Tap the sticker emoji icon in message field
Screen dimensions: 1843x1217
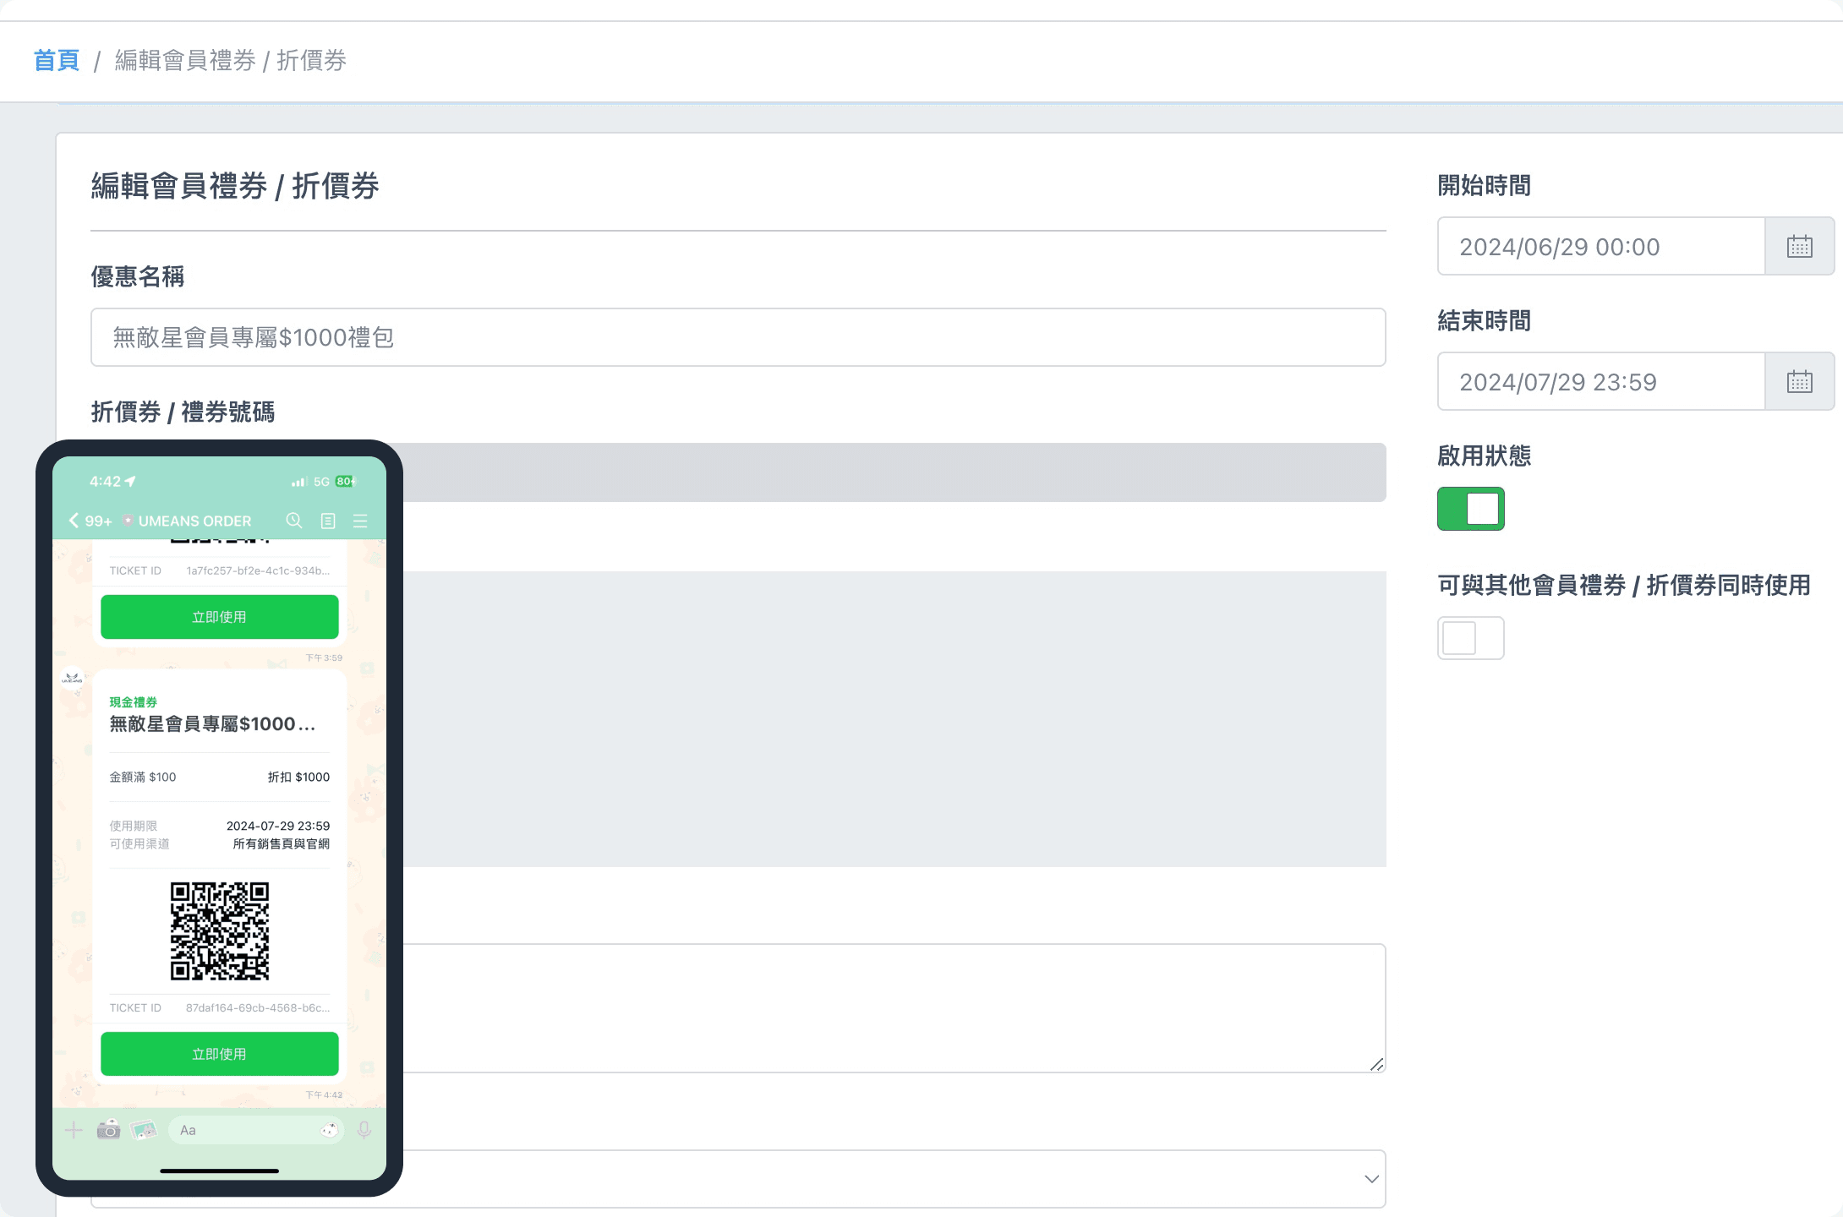(x=329, y=1130)
